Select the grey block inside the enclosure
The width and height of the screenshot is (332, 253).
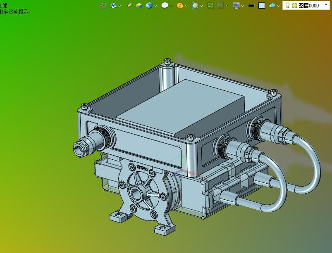(180, 108)
